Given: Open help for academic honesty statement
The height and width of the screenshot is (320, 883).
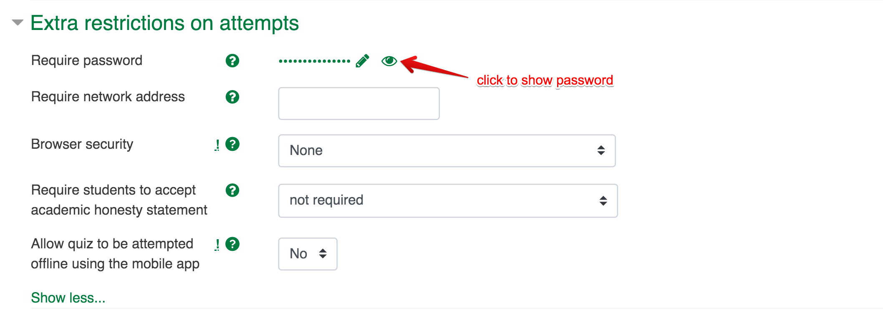Looking at the screenshot, I should 232,190.
